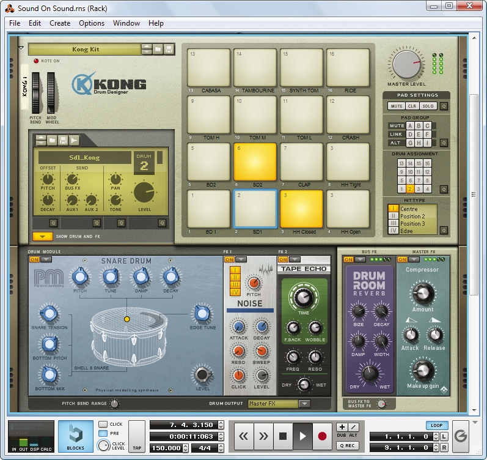Click the Q button beside Pad Group
This screenshot has width=487, height=460.
tap(444, 143)
